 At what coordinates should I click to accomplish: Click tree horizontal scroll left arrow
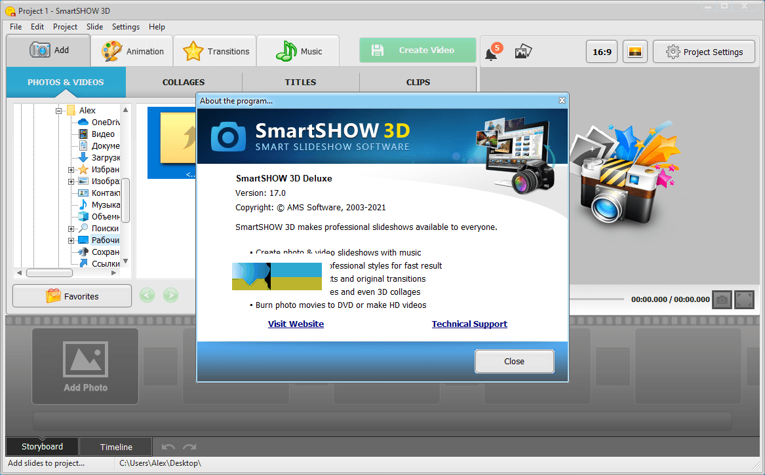[x=19, y=273]
